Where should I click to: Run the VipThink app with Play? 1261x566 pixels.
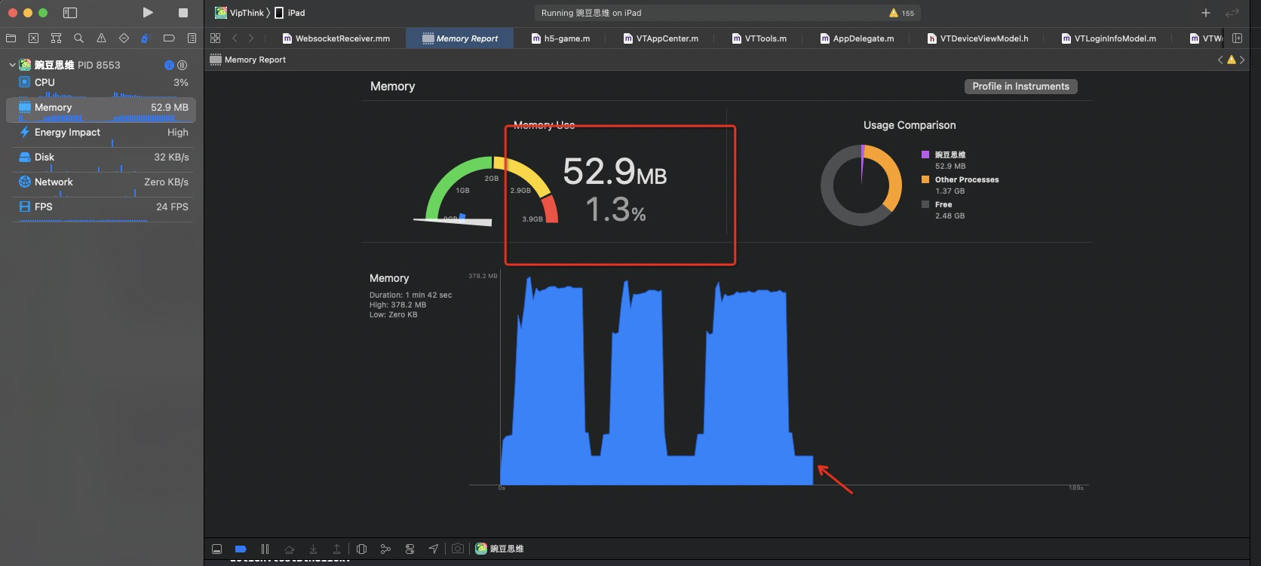[x=148, y=13]
